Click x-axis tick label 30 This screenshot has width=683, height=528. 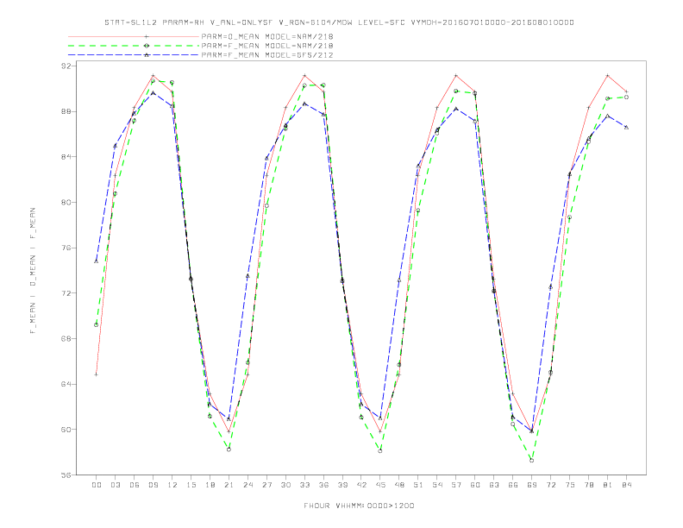(285, 485)
